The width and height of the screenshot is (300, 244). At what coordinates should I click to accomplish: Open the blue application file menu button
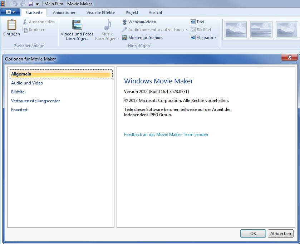coord(10,12)
